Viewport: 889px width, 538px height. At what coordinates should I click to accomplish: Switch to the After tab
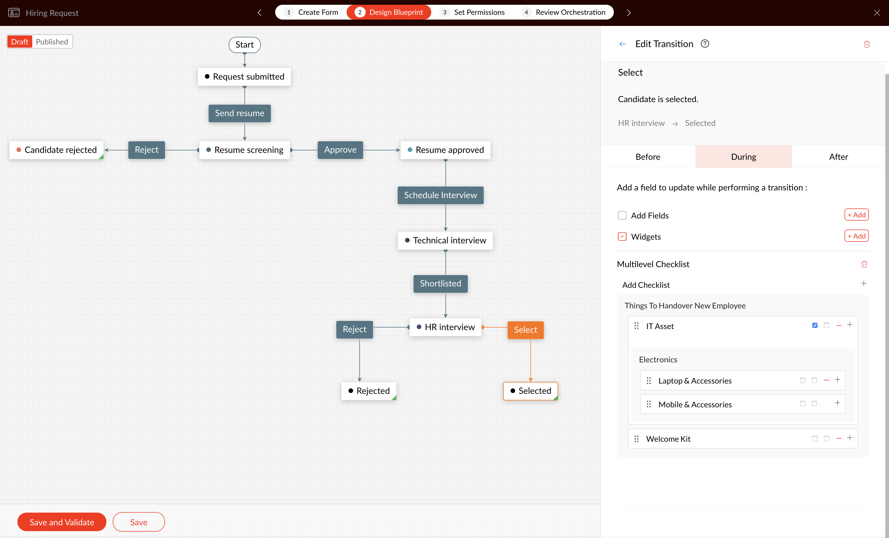838,157
